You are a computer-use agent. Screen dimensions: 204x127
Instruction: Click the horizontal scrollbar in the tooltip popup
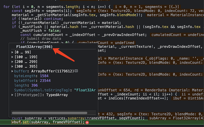click(49, 113)
